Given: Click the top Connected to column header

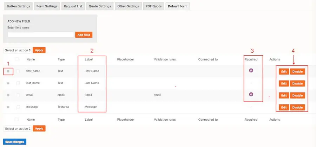Looking at the screenshot, I should point(208,59).
